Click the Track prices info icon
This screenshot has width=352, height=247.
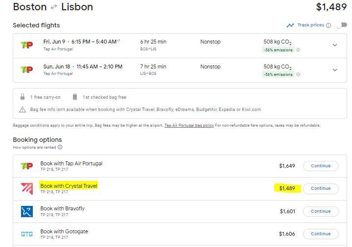[329, 25]
